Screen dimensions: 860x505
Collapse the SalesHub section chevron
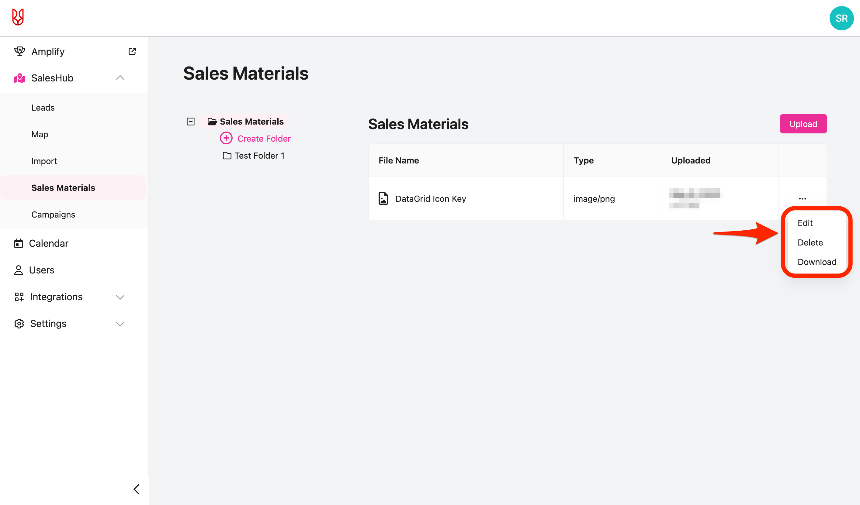(x=120, y=78)
